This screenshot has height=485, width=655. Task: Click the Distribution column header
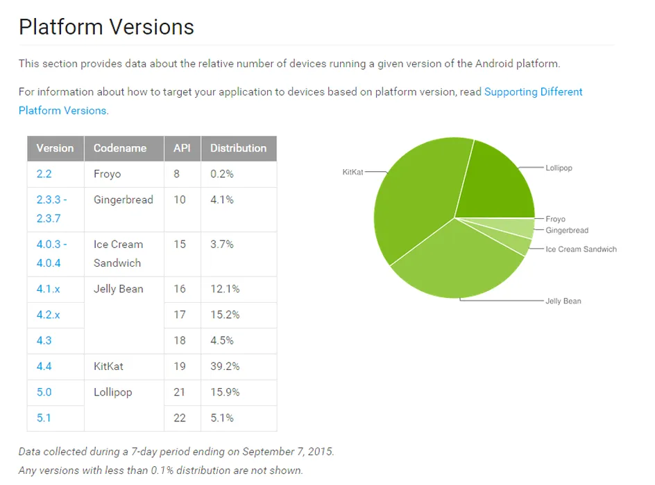[x=239, y=148]
